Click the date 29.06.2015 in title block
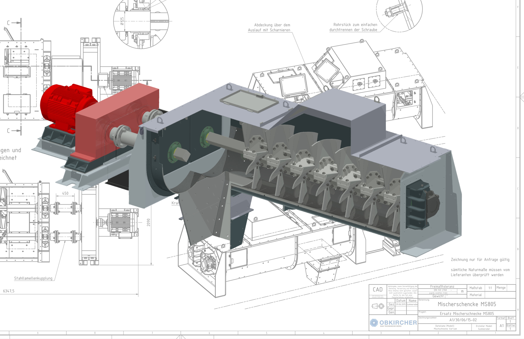This screenshot has width=524, height=339. coord(401,304)
